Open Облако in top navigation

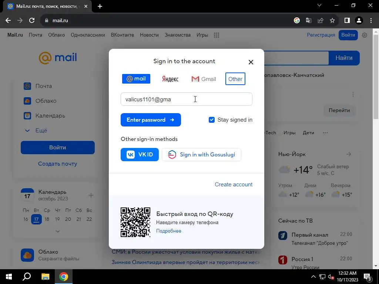[x=56, y=35]
